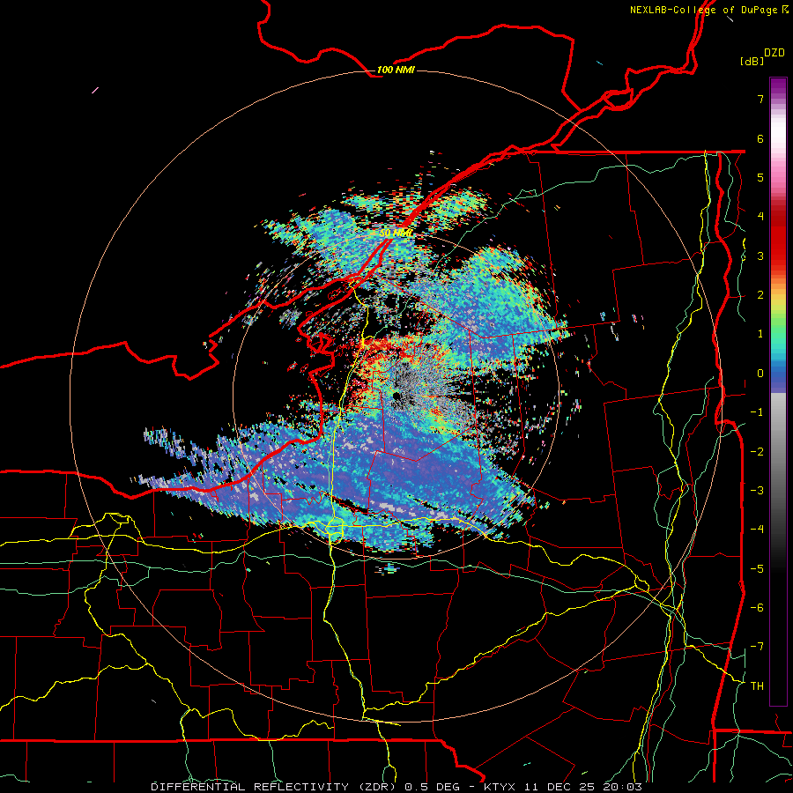Click the 2 value on the color scale

point(760,295)
